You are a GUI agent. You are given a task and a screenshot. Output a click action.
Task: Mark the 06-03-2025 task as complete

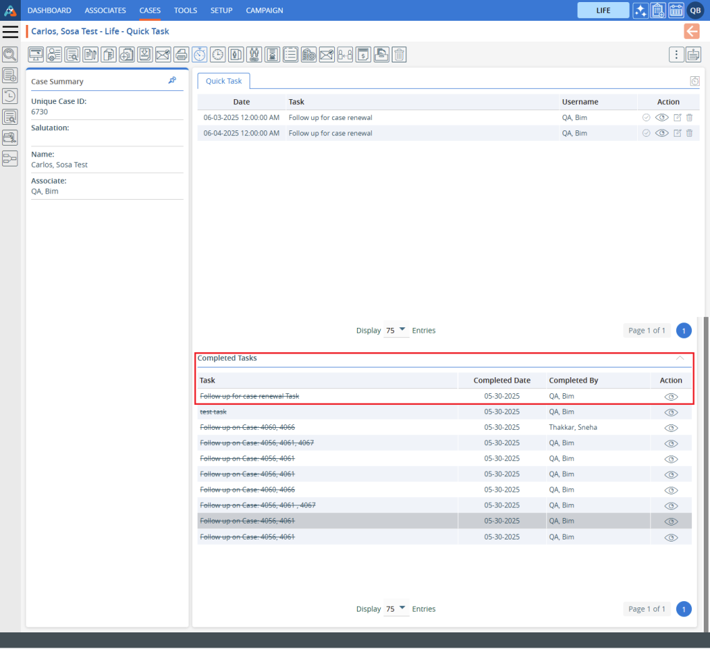646,118
